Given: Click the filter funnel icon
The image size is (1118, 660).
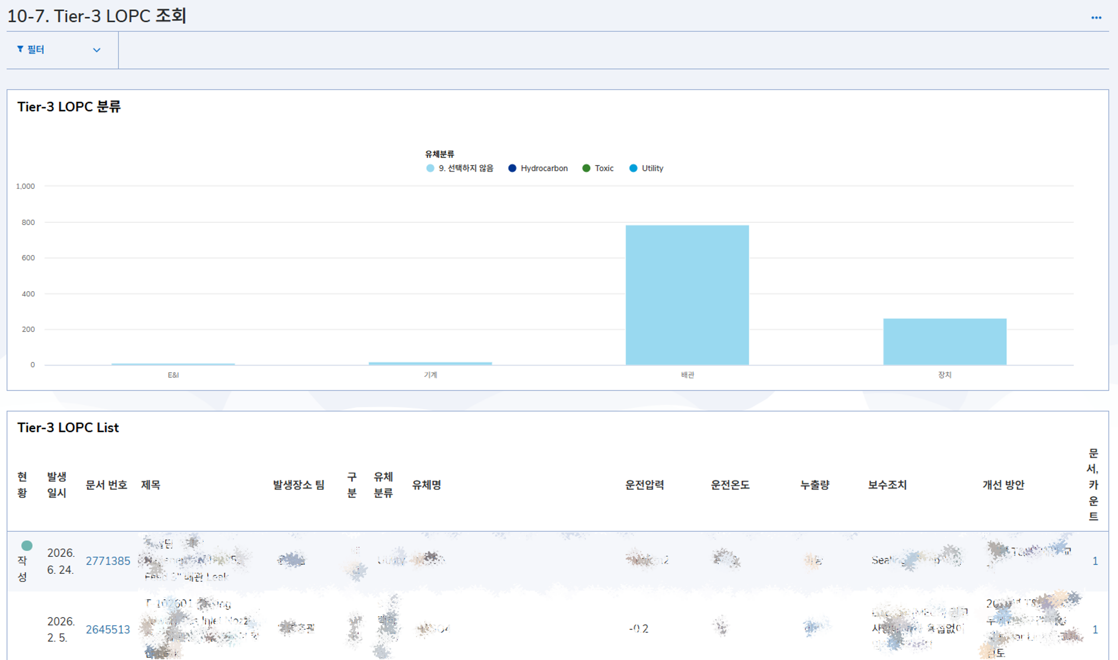Looking at the screenshot, I should tap(20, 49).
